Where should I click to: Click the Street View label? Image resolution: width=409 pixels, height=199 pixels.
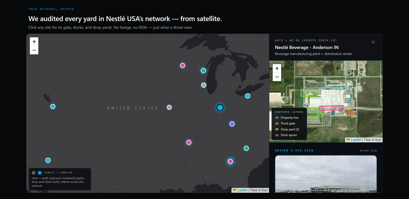pos(368,151)
